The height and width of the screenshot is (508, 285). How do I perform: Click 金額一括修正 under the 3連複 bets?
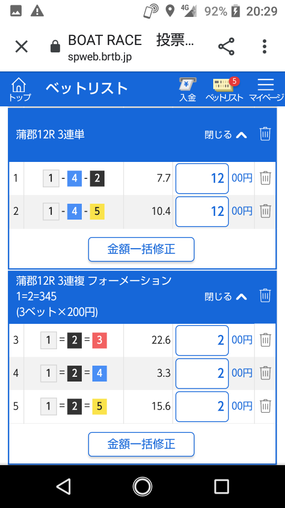141,444
